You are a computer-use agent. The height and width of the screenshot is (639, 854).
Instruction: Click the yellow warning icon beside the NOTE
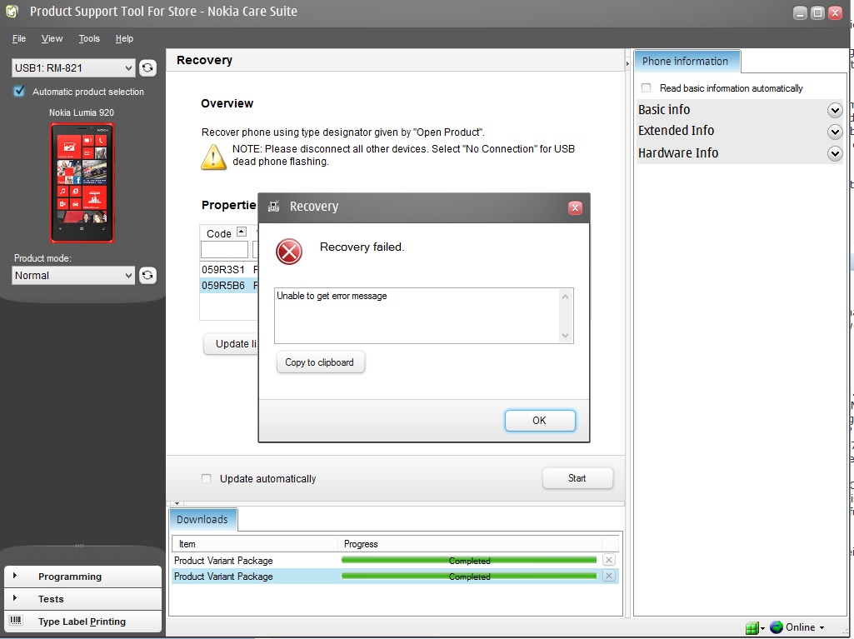(x=213, y=157)
